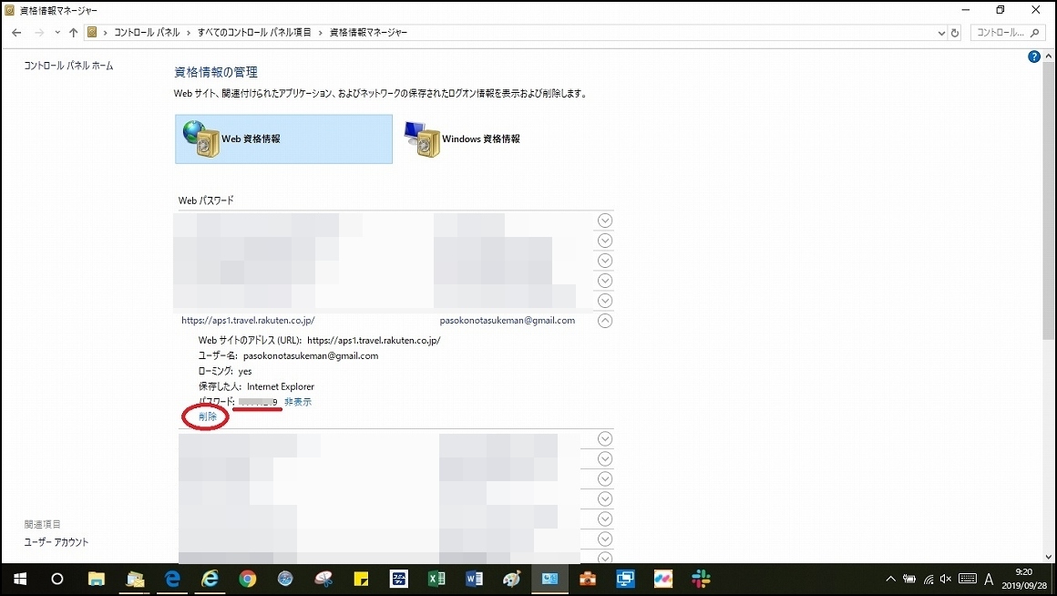Go up one level with the up arrow
The image size is (1057, 596).
[x=73, y=33]
